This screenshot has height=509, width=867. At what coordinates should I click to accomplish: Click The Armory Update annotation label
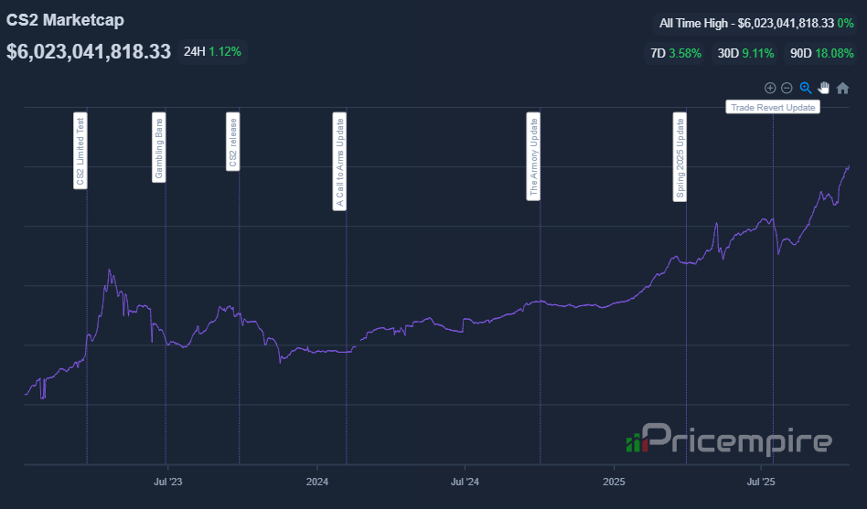pos(533,156)
